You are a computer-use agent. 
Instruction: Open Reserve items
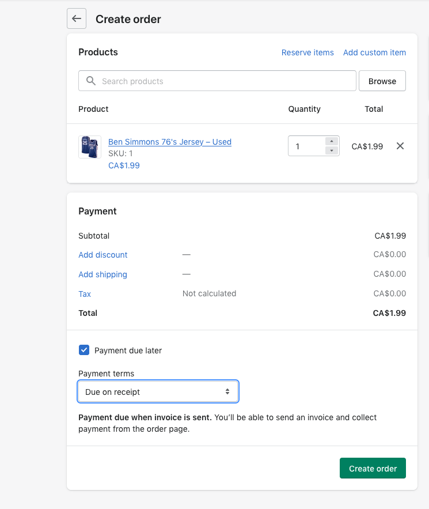[x=307, y=52]
